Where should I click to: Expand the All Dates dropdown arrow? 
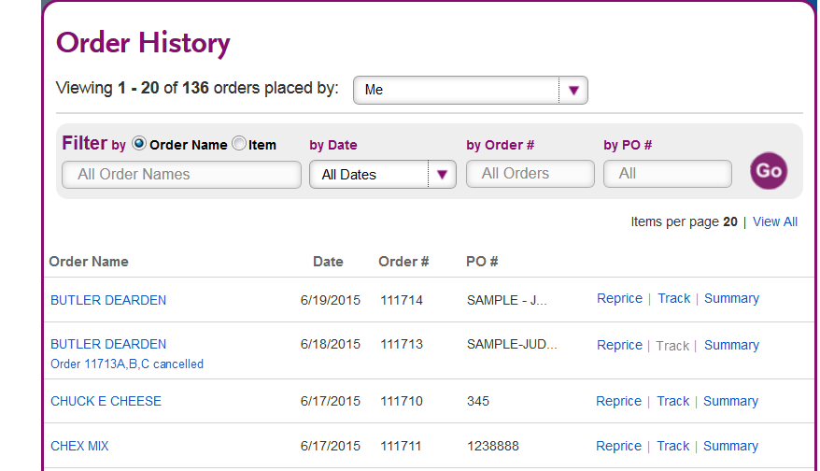coord(442,174)
